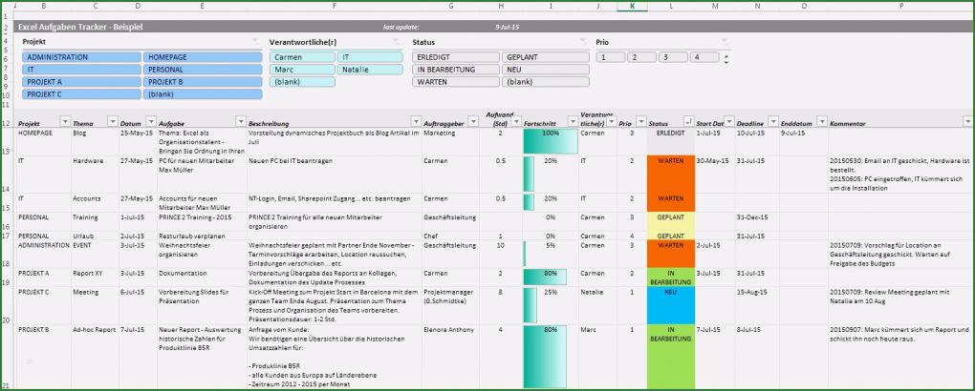Open Aufwand (Std) column filter dropdown
This screenshot has height=391, width=975.
click(x=517, y=121)
